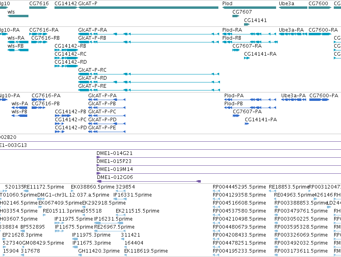Select EST RP003173611.5prime
Viewport: 341px width, 257px height.
point(276,255)
